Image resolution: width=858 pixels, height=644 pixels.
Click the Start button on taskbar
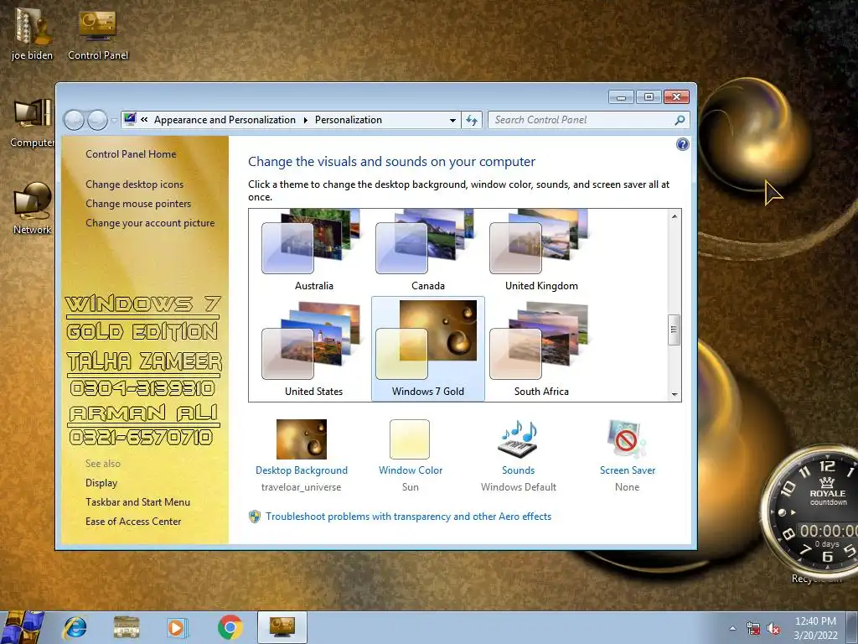(22, 627)
